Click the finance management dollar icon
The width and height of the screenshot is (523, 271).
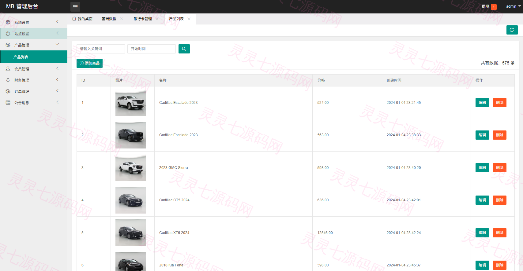[x=8, y=80]
